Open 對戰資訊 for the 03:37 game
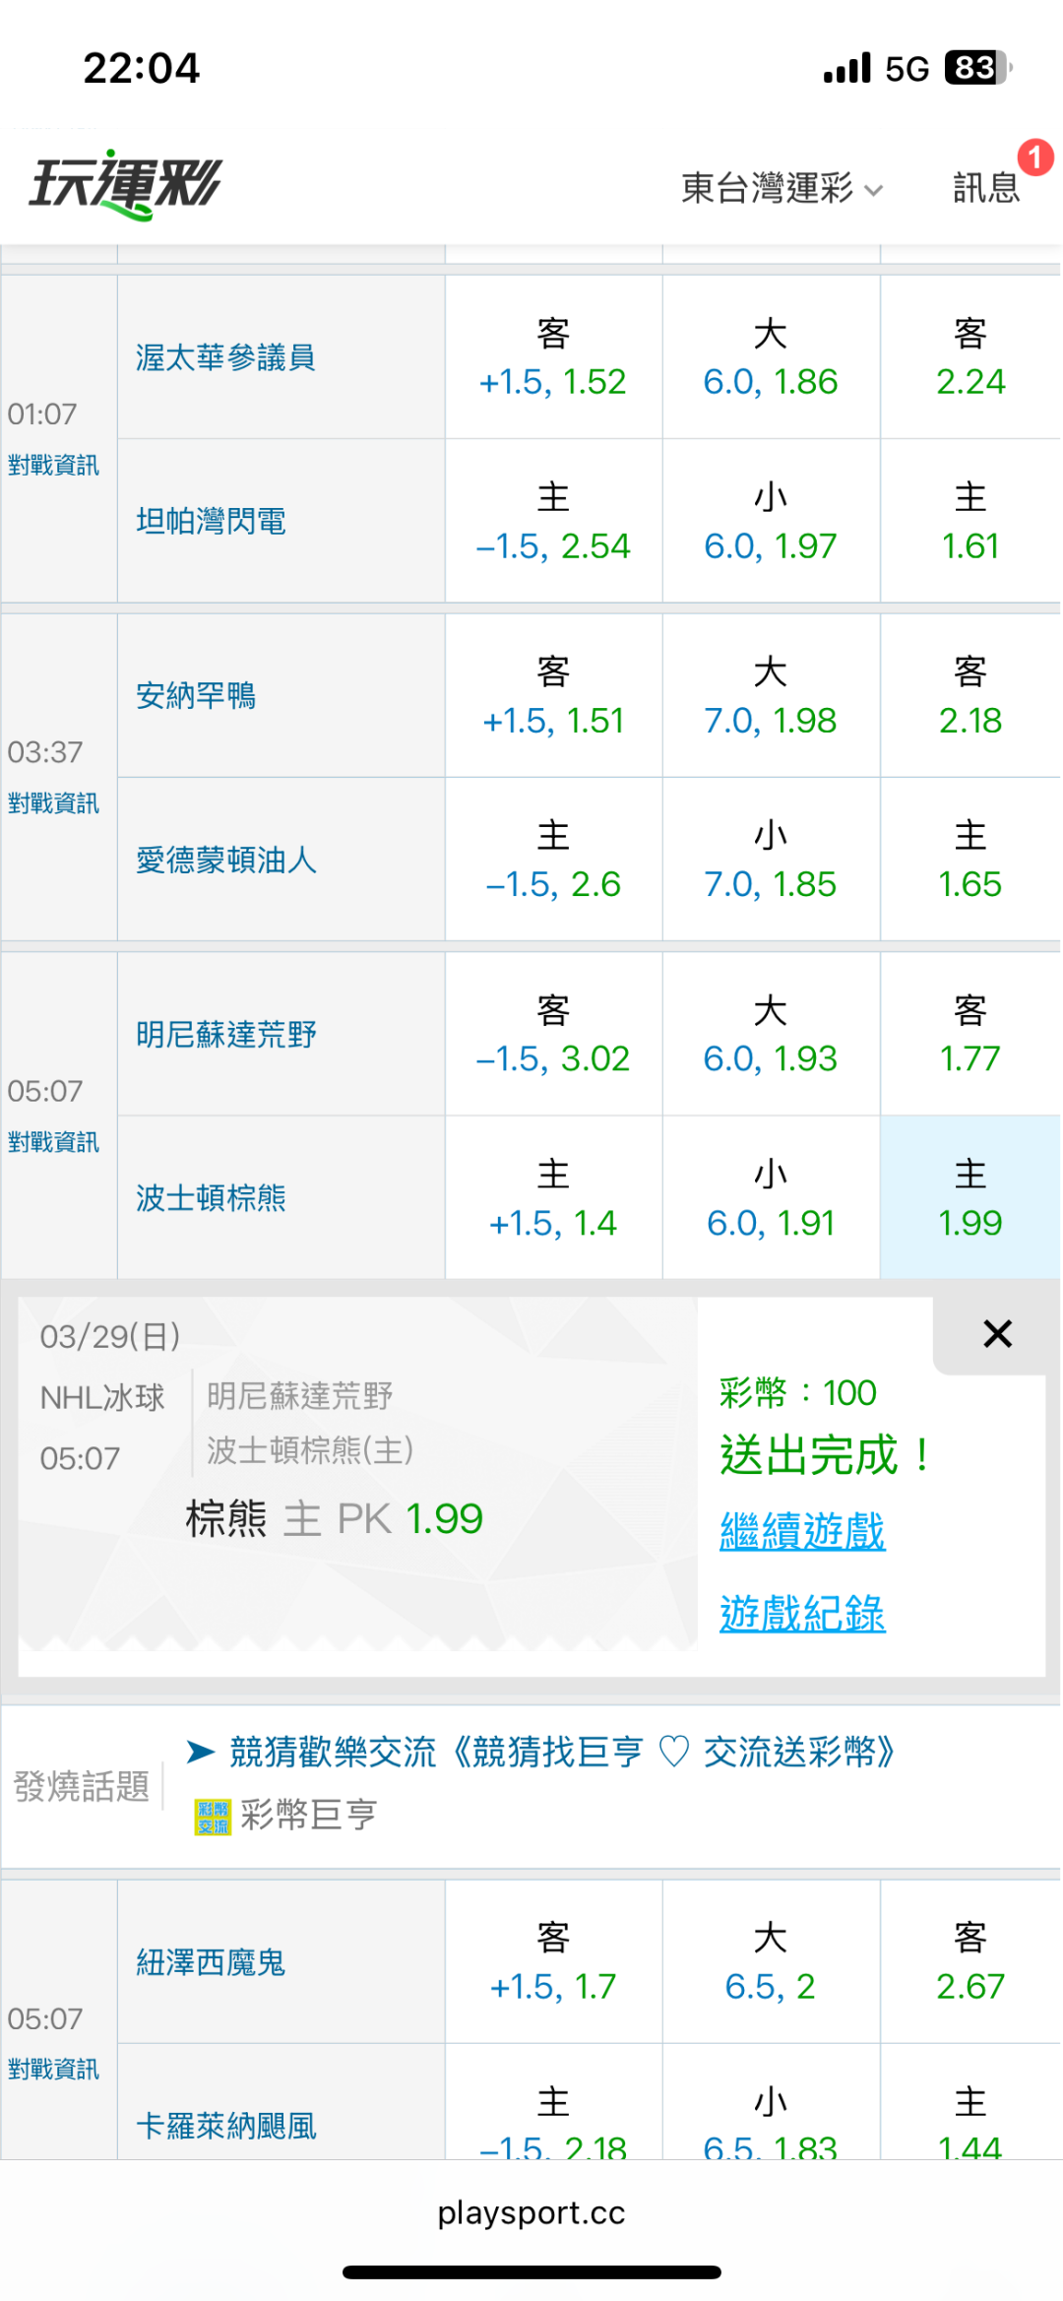This screenshot has height=2301, width=1063. (x=53, y=803)
